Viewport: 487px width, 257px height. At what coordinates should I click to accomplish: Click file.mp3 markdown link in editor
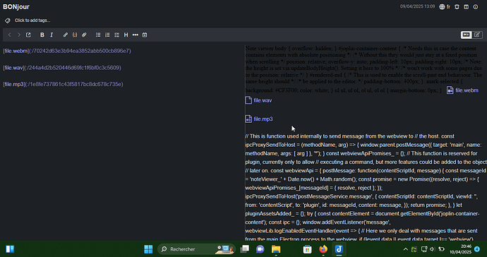tap(63, 84)
